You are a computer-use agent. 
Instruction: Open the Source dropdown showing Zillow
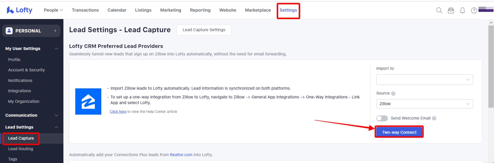click(x=424, y=104)
